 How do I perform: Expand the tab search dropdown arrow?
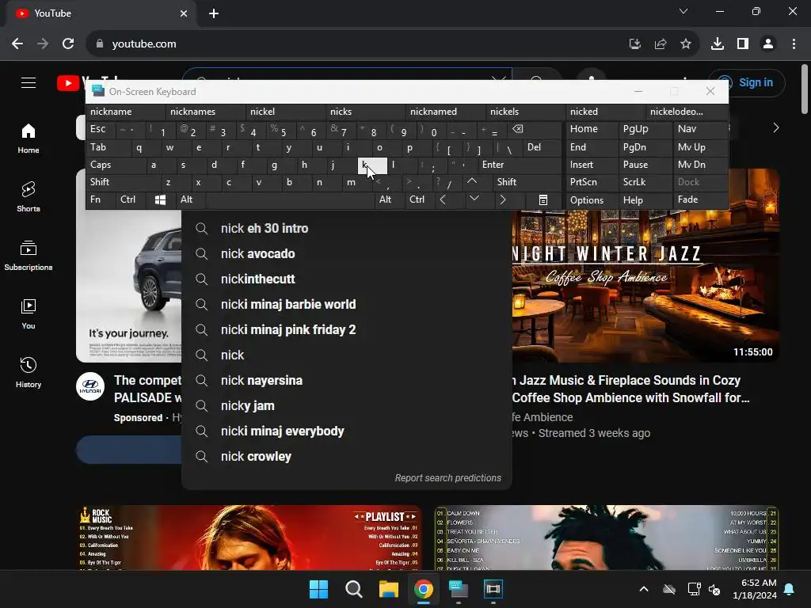pyautogui.click(x=683, y=11)
